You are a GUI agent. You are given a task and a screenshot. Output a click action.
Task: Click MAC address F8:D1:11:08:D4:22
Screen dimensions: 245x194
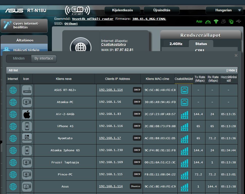point(160,174)
